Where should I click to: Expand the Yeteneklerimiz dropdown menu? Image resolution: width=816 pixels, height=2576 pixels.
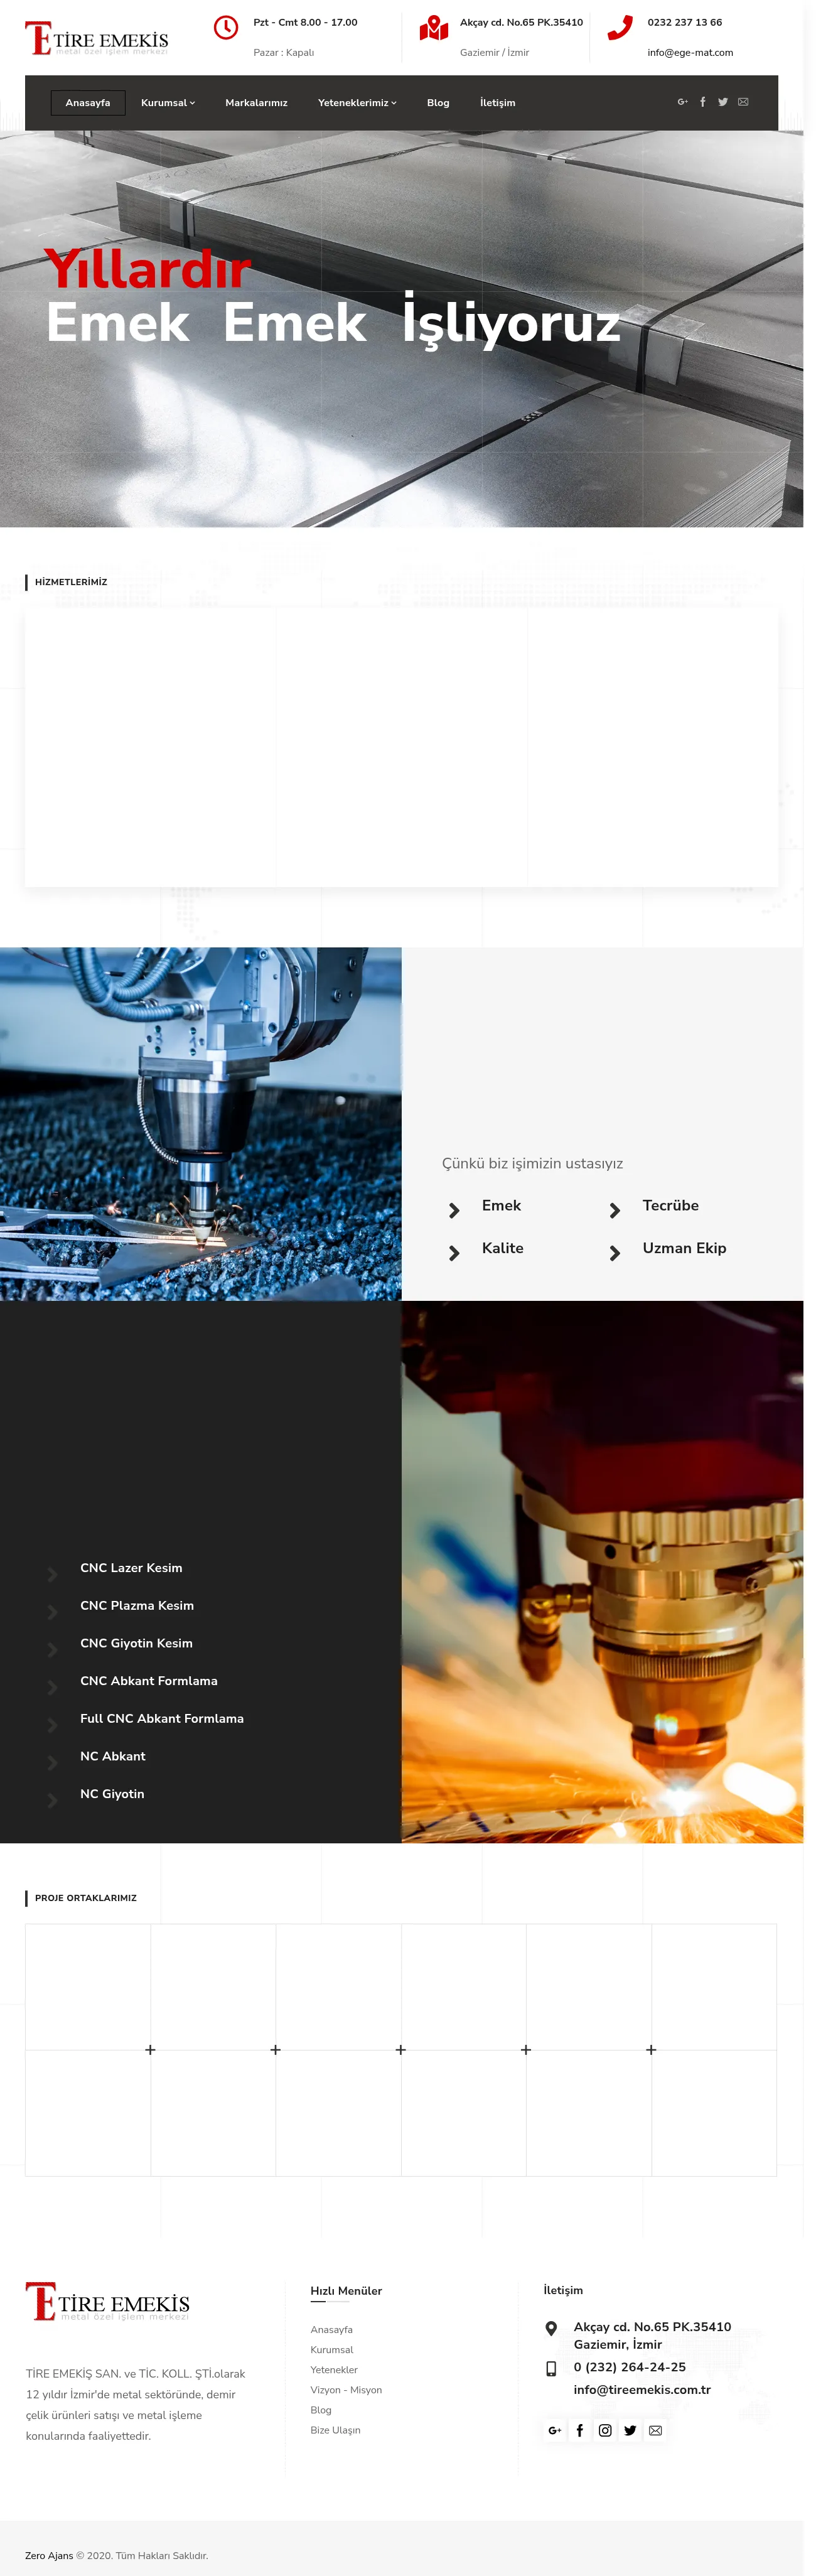(357, 103)
